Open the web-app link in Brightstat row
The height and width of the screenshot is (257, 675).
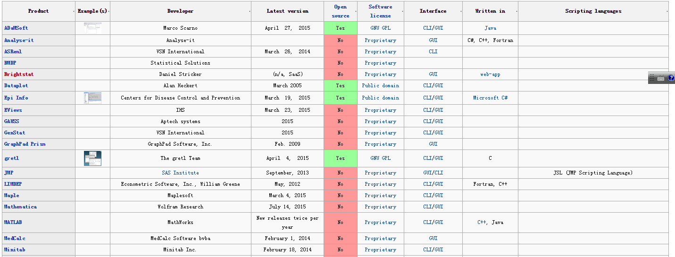click(490, 74)
